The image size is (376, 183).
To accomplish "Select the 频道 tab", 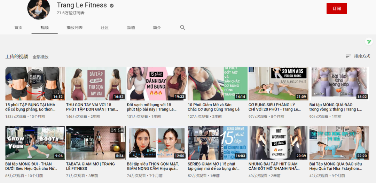I will (x=131, y=28).
